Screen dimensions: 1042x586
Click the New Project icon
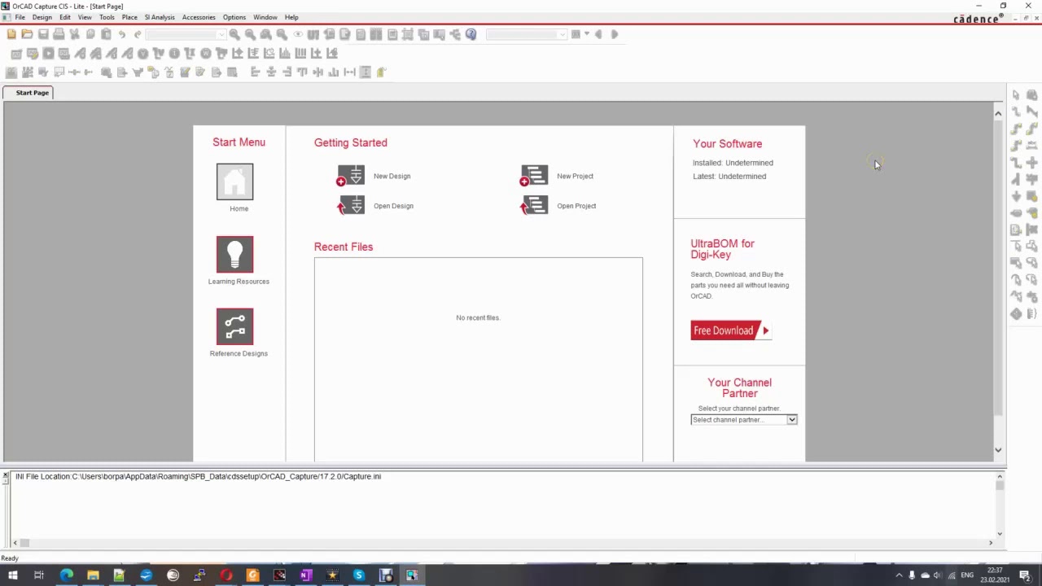pos(534,176)
